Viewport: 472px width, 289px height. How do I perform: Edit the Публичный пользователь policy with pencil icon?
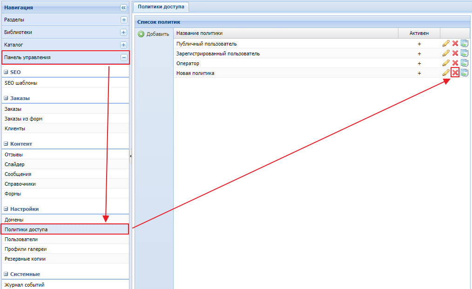tap(446, 43)
